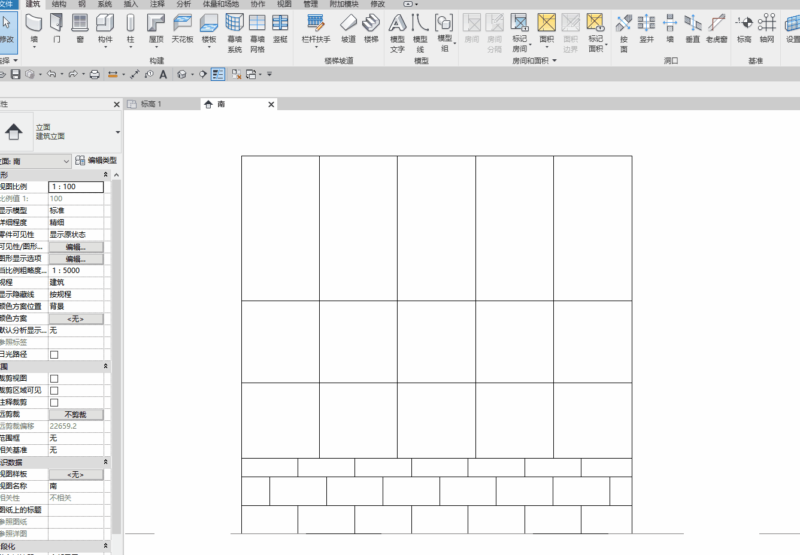The height and width of the screenshot is (555, 800).
Task: Open the 立面: 南 view dropdown
Action: tap(36, 161)
